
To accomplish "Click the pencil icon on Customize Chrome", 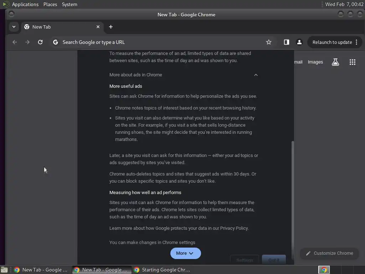I will (308, 253).
